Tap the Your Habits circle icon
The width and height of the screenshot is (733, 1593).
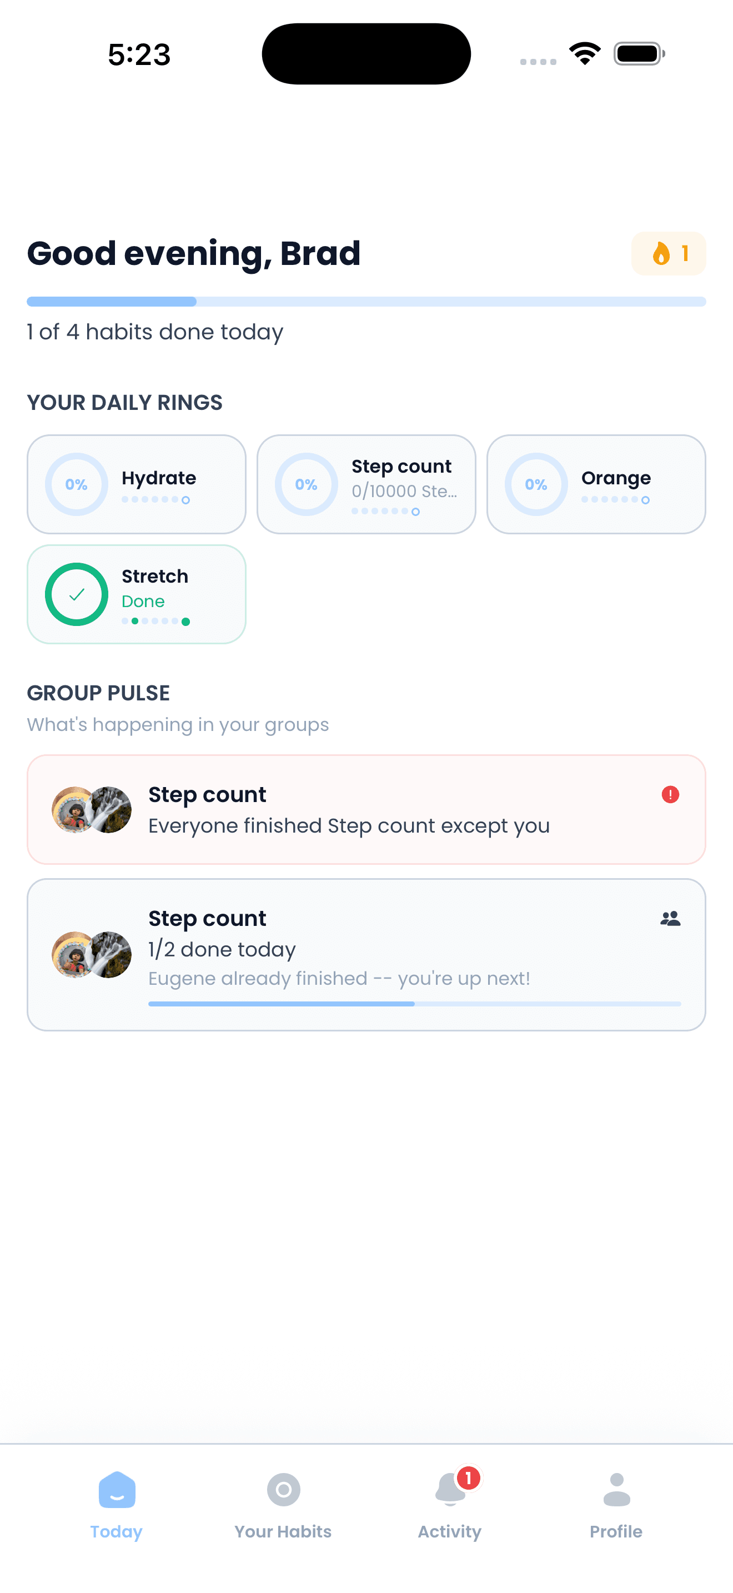tap(284, 1489)
